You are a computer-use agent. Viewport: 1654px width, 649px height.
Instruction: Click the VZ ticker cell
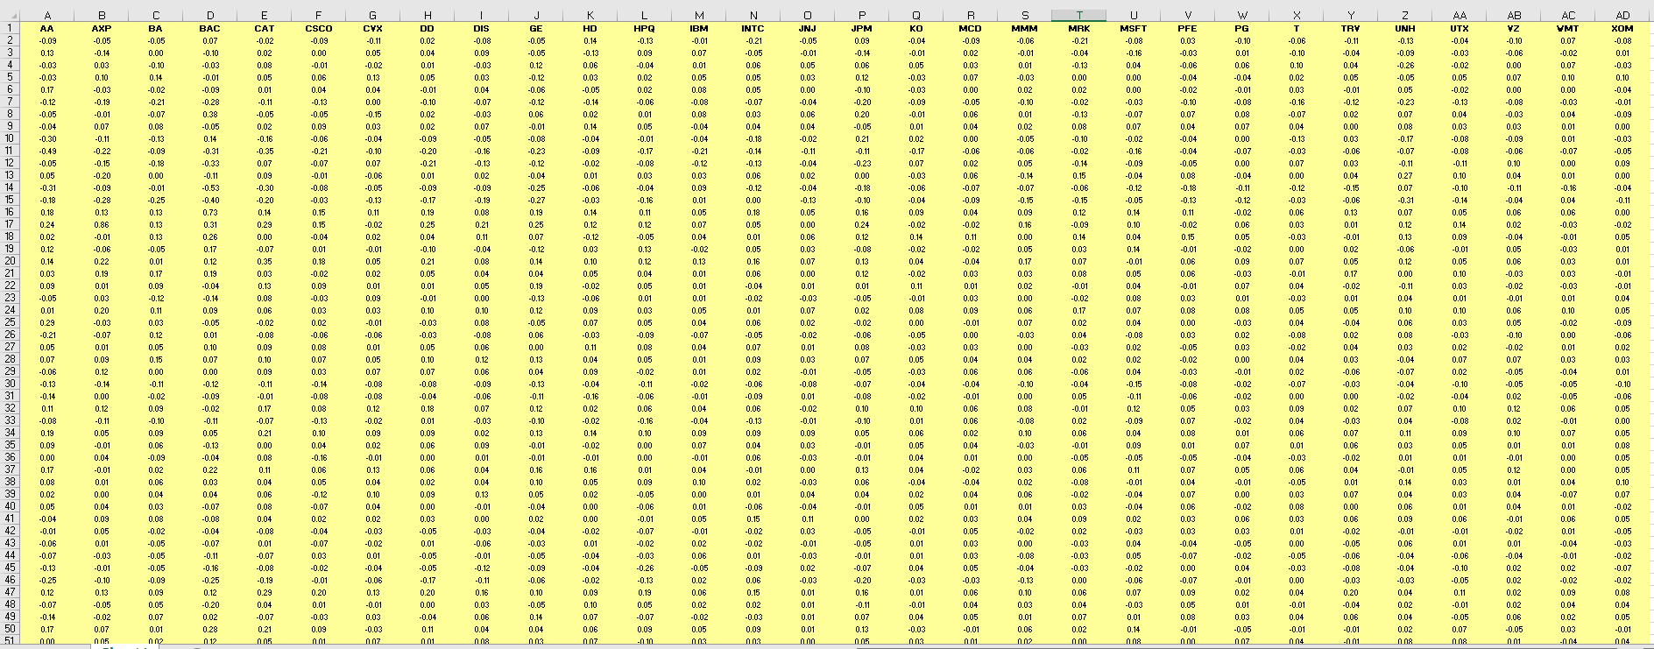(x=1514, y=28)
